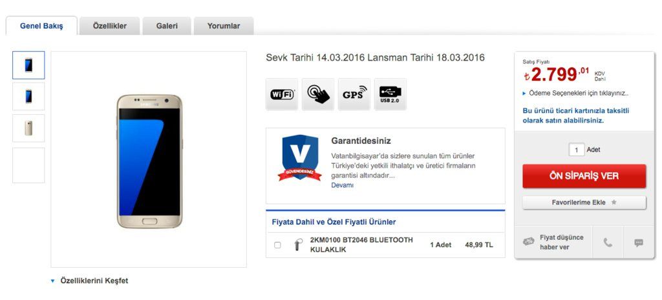662x300 pixels.
Task: Click the phone call icon
Action: (608, 243)
